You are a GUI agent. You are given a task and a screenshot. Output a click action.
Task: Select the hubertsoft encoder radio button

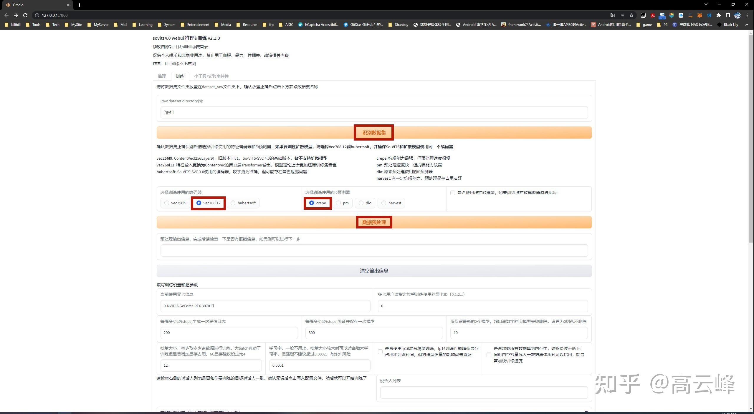(233, 203)
